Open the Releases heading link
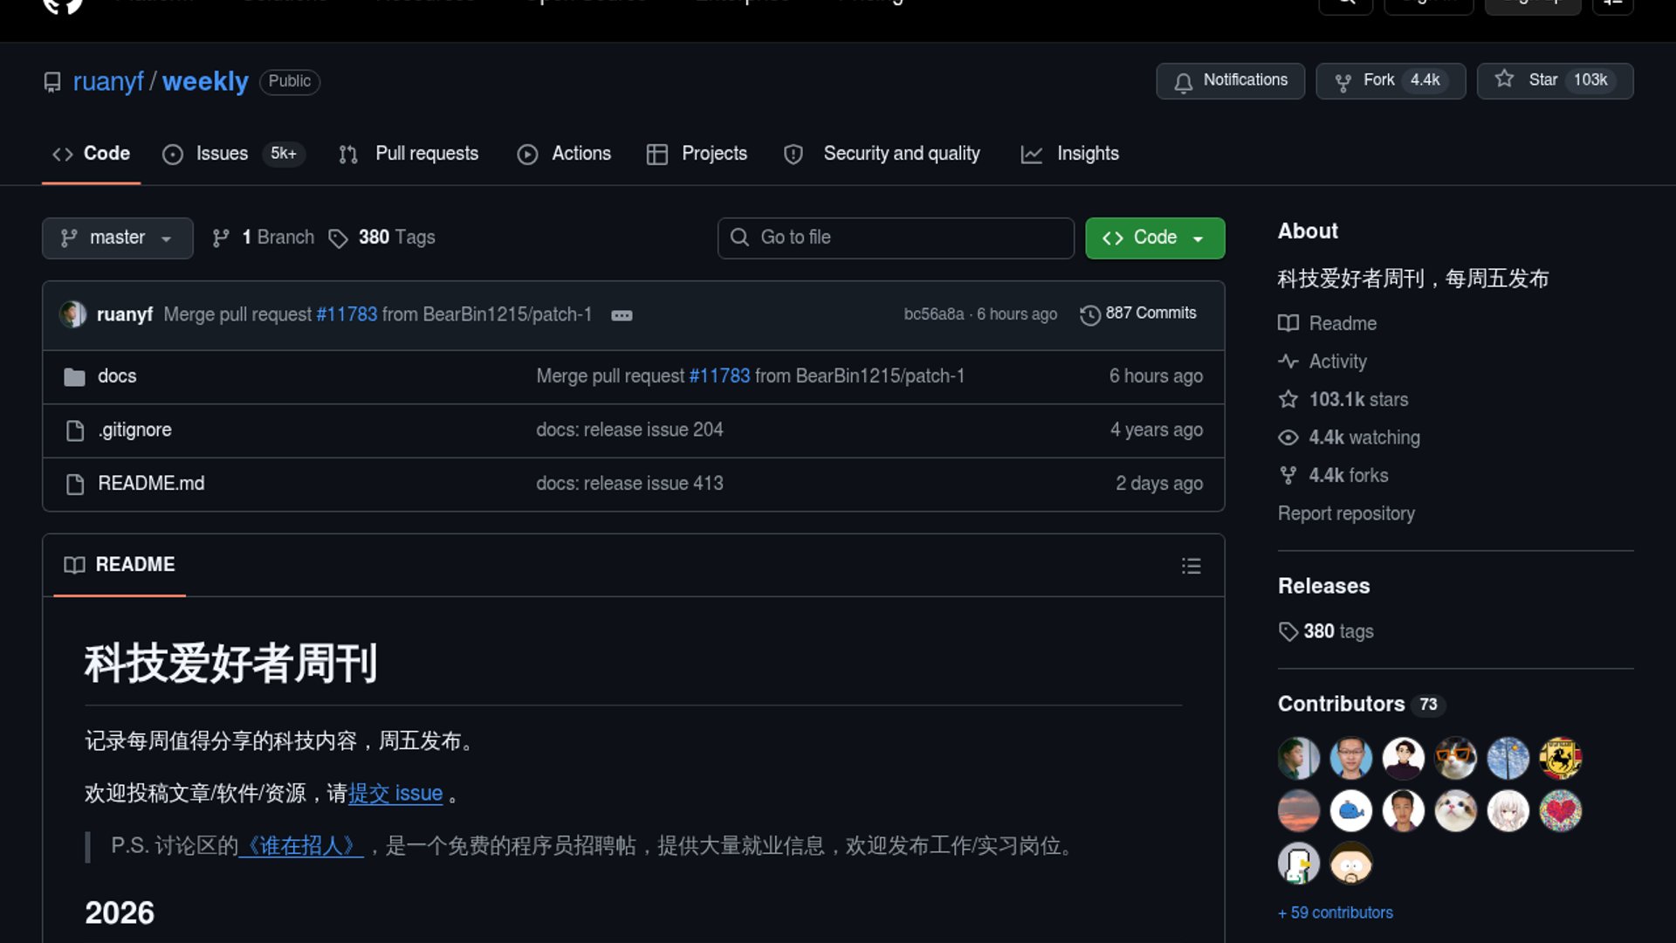The height and width of the screenshot is (943, 1676). 1323,586
